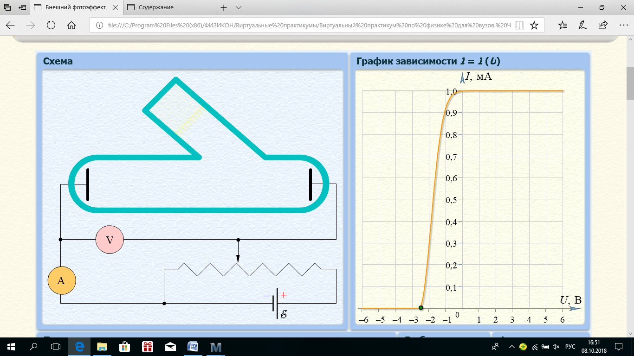This screenshot has width=634, height=356.
Task: Open a new browser tab
Action: pos(224,7)
